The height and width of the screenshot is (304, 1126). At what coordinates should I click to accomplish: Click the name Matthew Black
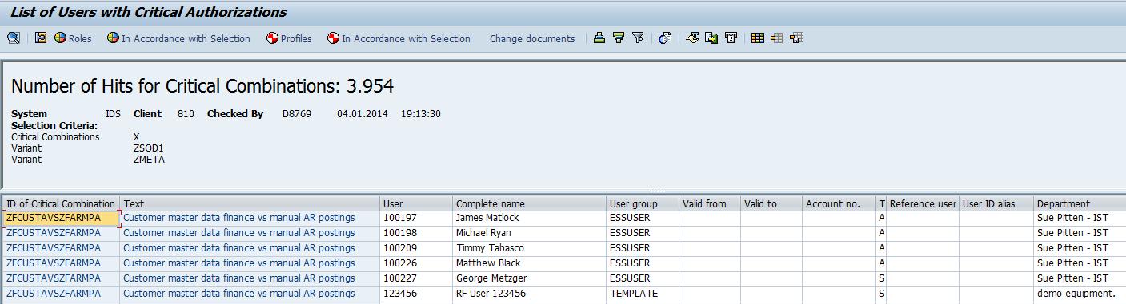point(488,263)
